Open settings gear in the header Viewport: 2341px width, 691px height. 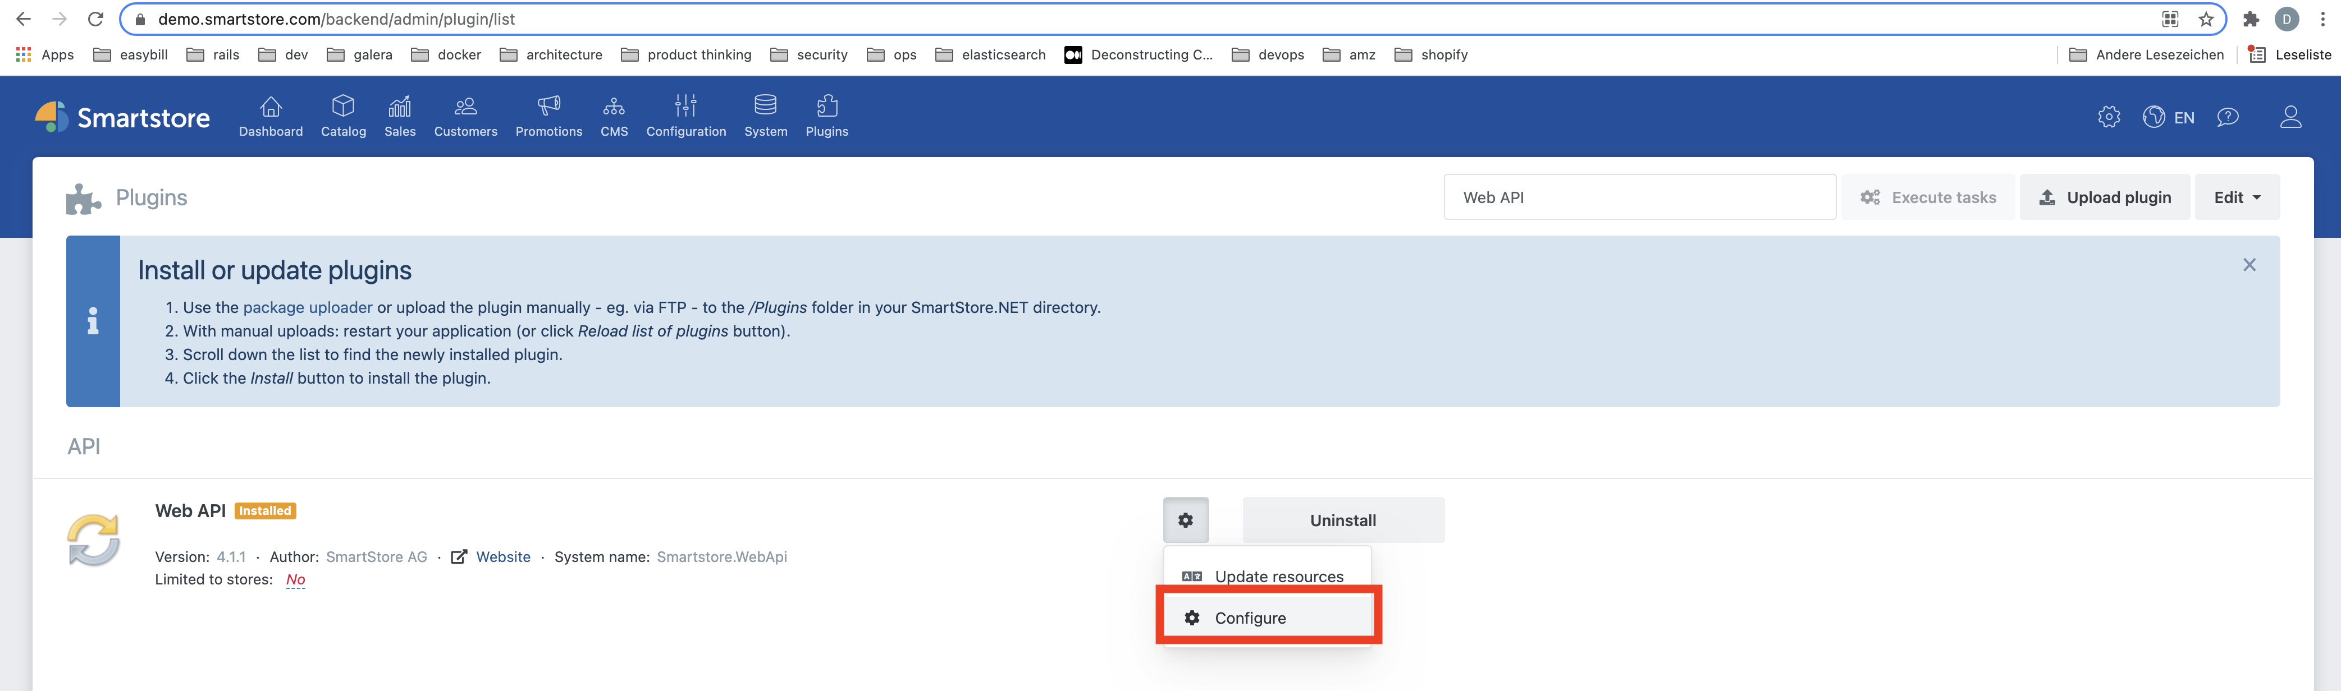[x=2109, y=117]
